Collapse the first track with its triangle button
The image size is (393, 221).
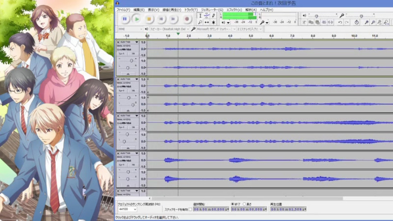[128, 74]
